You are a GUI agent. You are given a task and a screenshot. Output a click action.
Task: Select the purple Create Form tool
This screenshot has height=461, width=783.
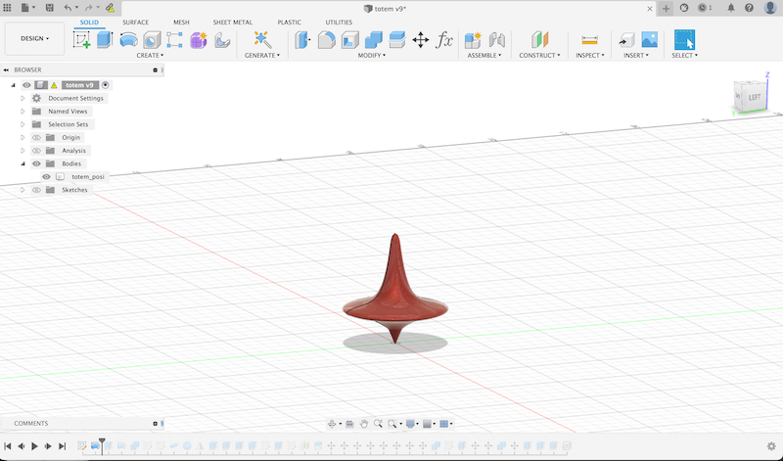(199, 39)
